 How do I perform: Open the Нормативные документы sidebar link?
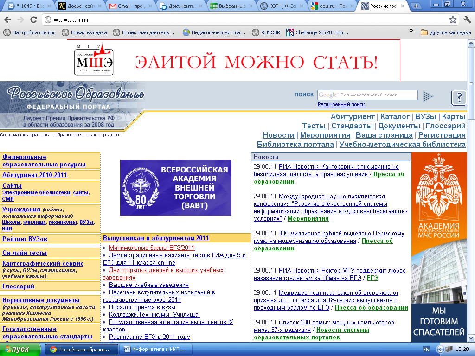point(41,300)
